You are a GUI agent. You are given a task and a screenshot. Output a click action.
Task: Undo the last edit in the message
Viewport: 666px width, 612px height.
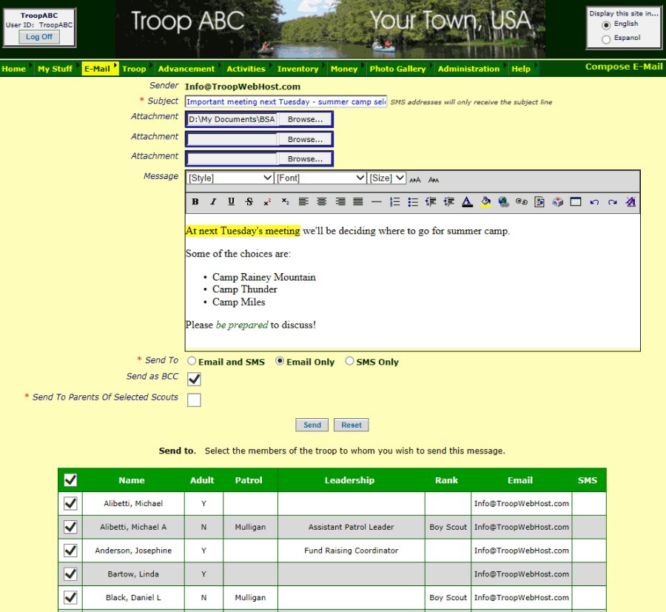coord(594,202)
